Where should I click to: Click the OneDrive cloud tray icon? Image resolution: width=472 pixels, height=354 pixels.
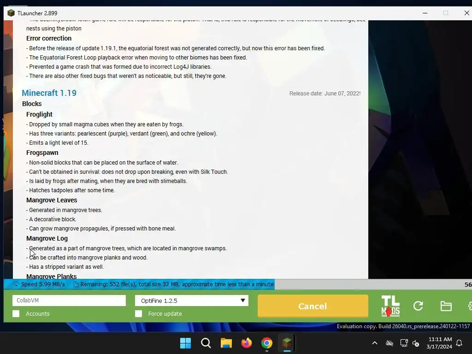[389, 343]
